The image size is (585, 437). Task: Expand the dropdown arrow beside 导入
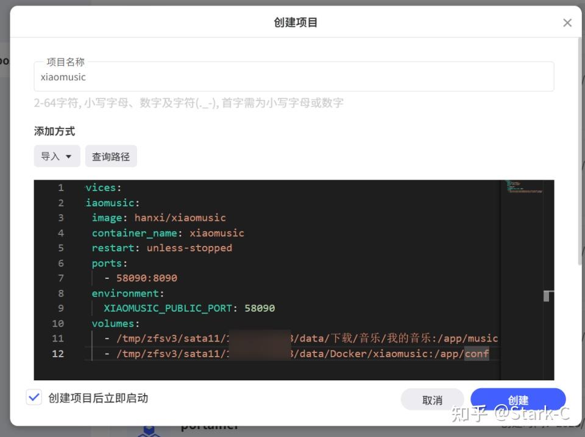(68, 156)
